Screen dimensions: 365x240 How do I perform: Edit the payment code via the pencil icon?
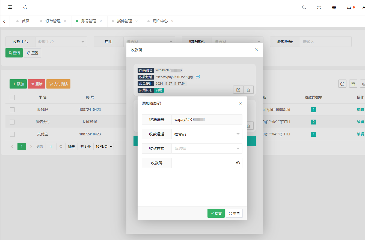(238, 89)
